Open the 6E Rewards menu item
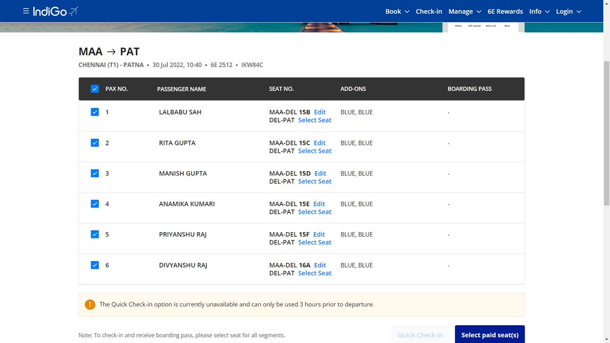The image size is (610, 343). (505, 11)
